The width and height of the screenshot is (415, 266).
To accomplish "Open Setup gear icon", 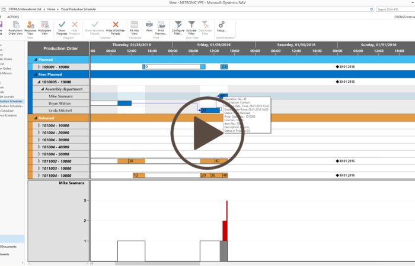I will [221, 25].
